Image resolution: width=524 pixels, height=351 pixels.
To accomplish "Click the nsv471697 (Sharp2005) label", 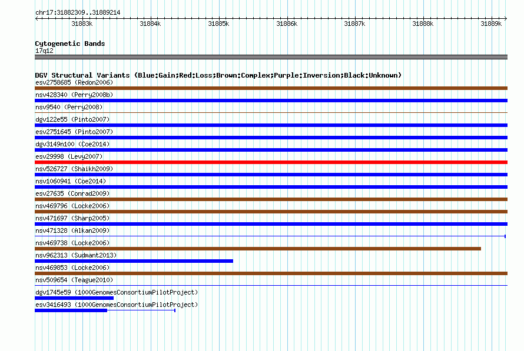I will [72, 218].
